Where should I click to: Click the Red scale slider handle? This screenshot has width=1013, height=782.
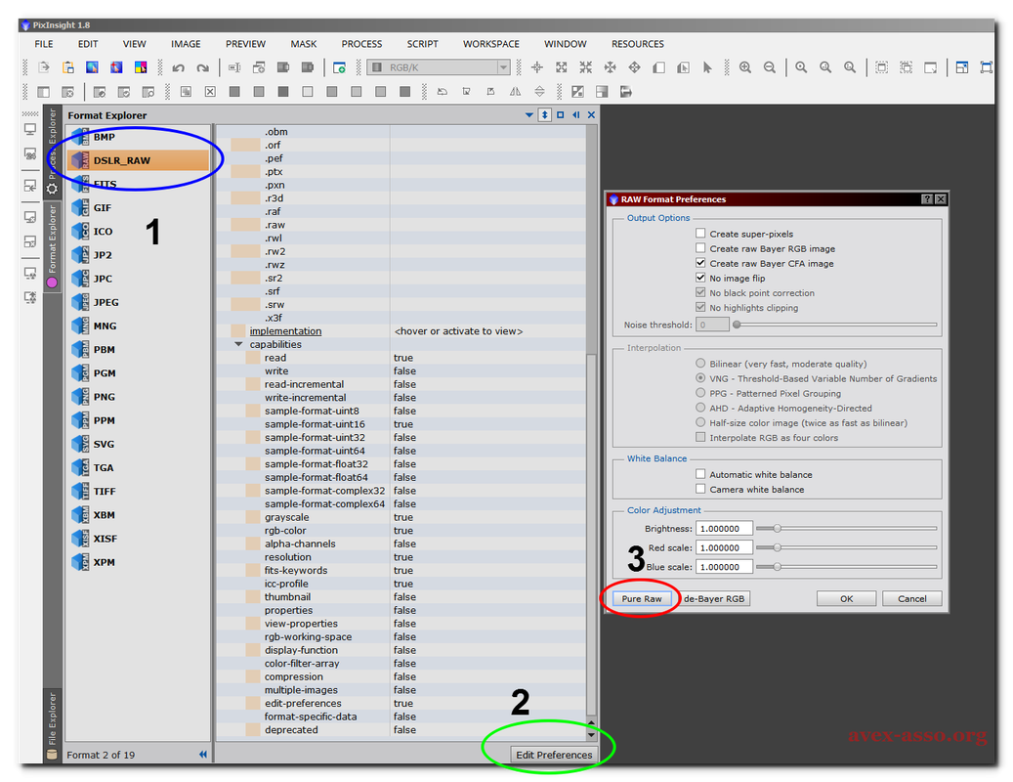point(778,547)
